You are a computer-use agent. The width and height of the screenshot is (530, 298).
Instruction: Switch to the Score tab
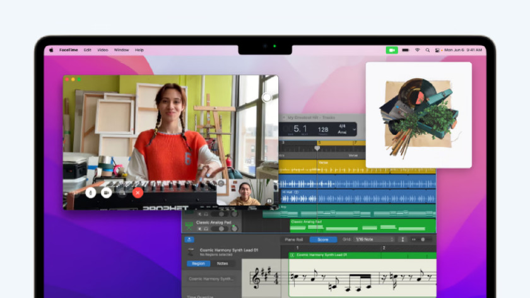click(323, 239)
